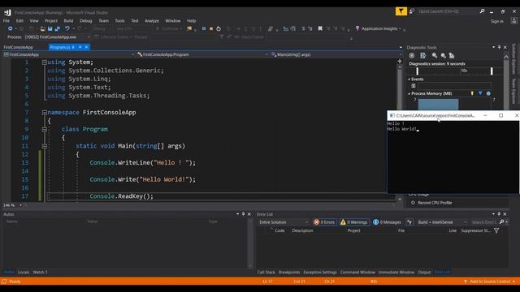Click GC marker icon in Process Memory

point(472,94)
